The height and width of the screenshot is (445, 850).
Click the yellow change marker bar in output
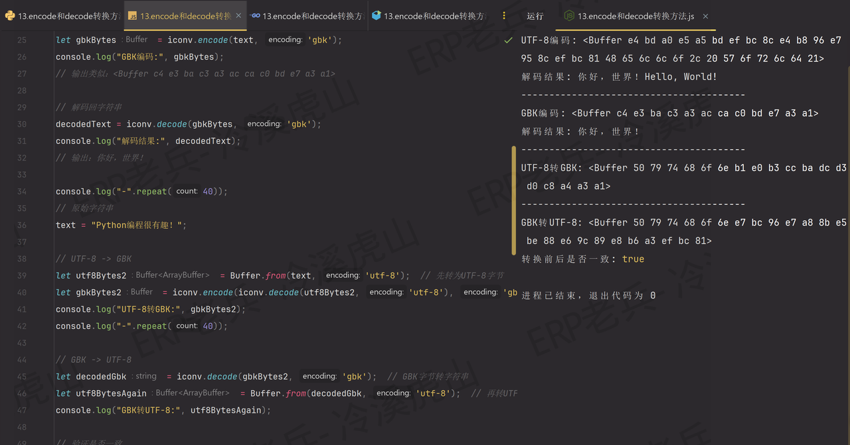coord(513,199)
